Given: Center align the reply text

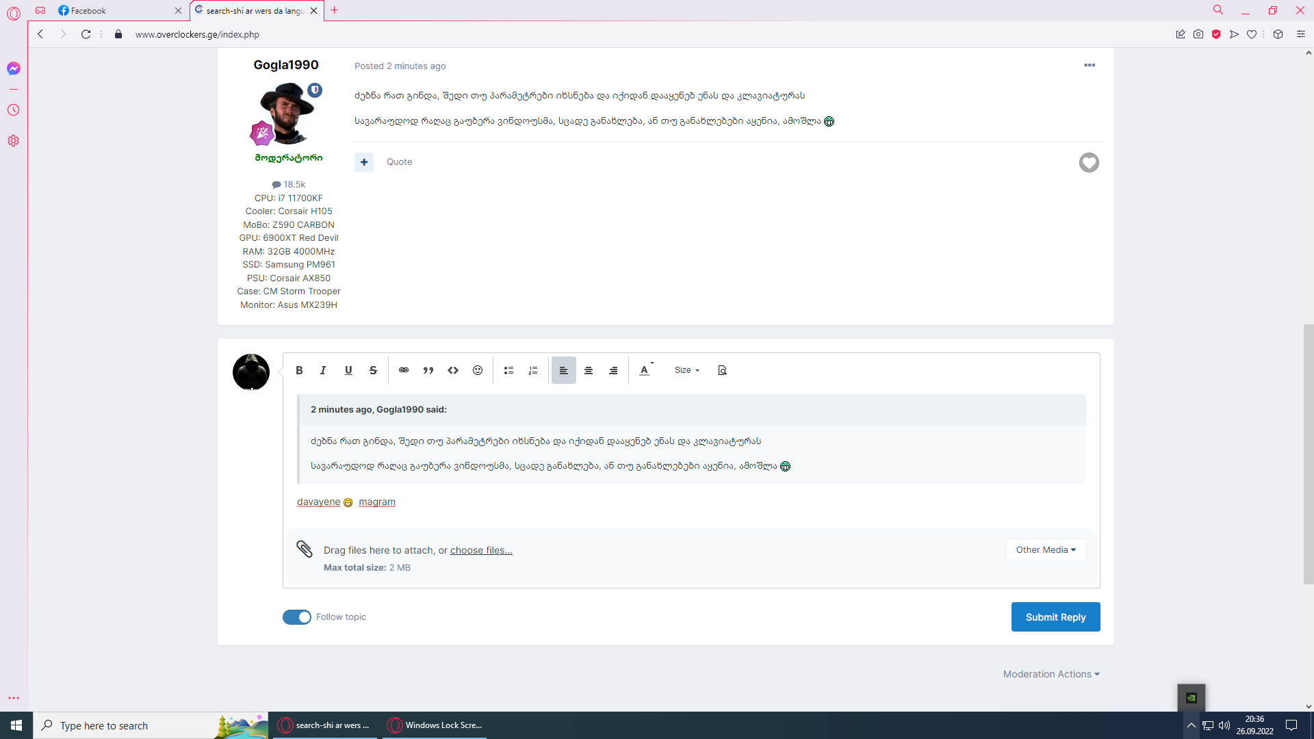Looking at the screenshot, I should tap(589, 370).
